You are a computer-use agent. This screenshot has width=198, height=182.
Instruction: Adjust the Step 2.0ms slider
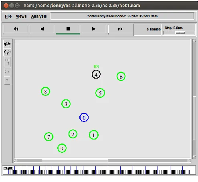(180, 33)
